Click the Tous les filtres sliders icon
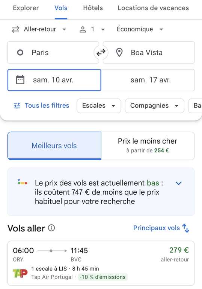 click(17, 106)
